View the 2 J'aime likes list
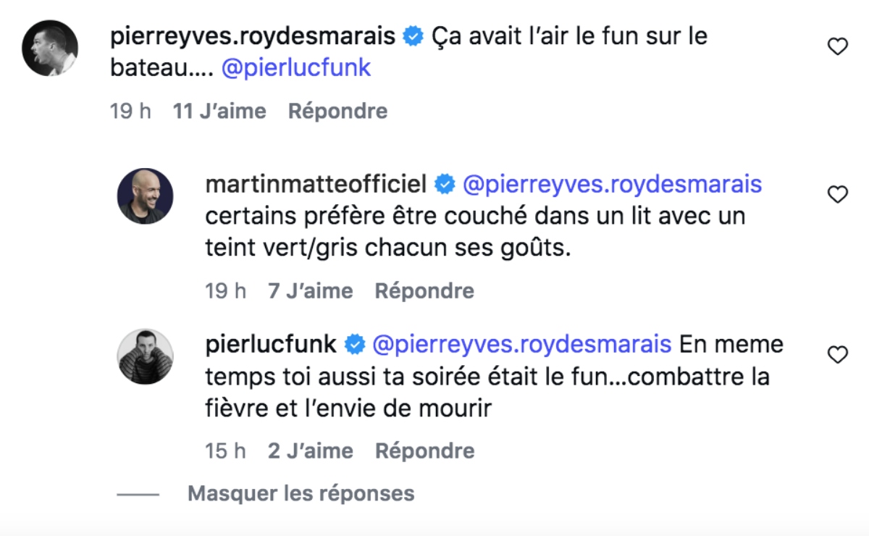 pyautogui.click(x=310, y=451)
